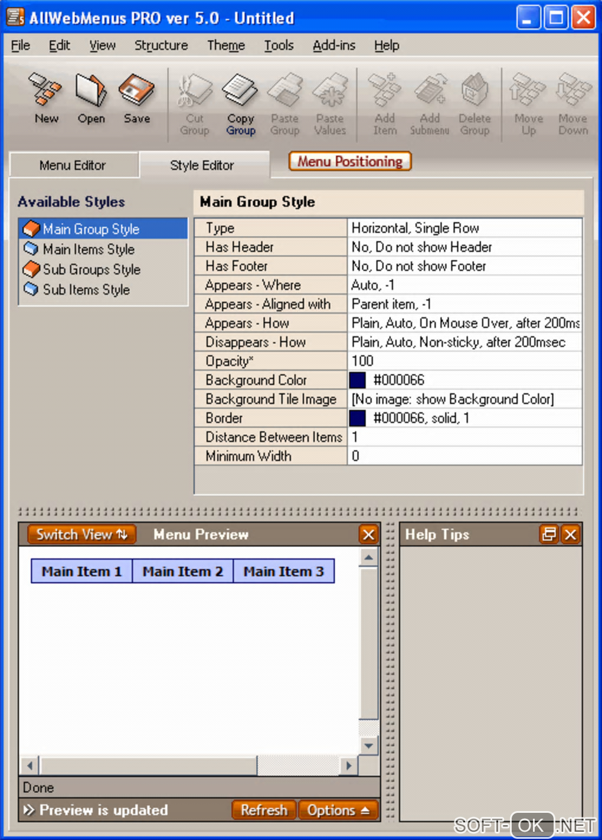Click the Disappears - How value cell
This screenshot has width=602, height=840.
[464, 342]
